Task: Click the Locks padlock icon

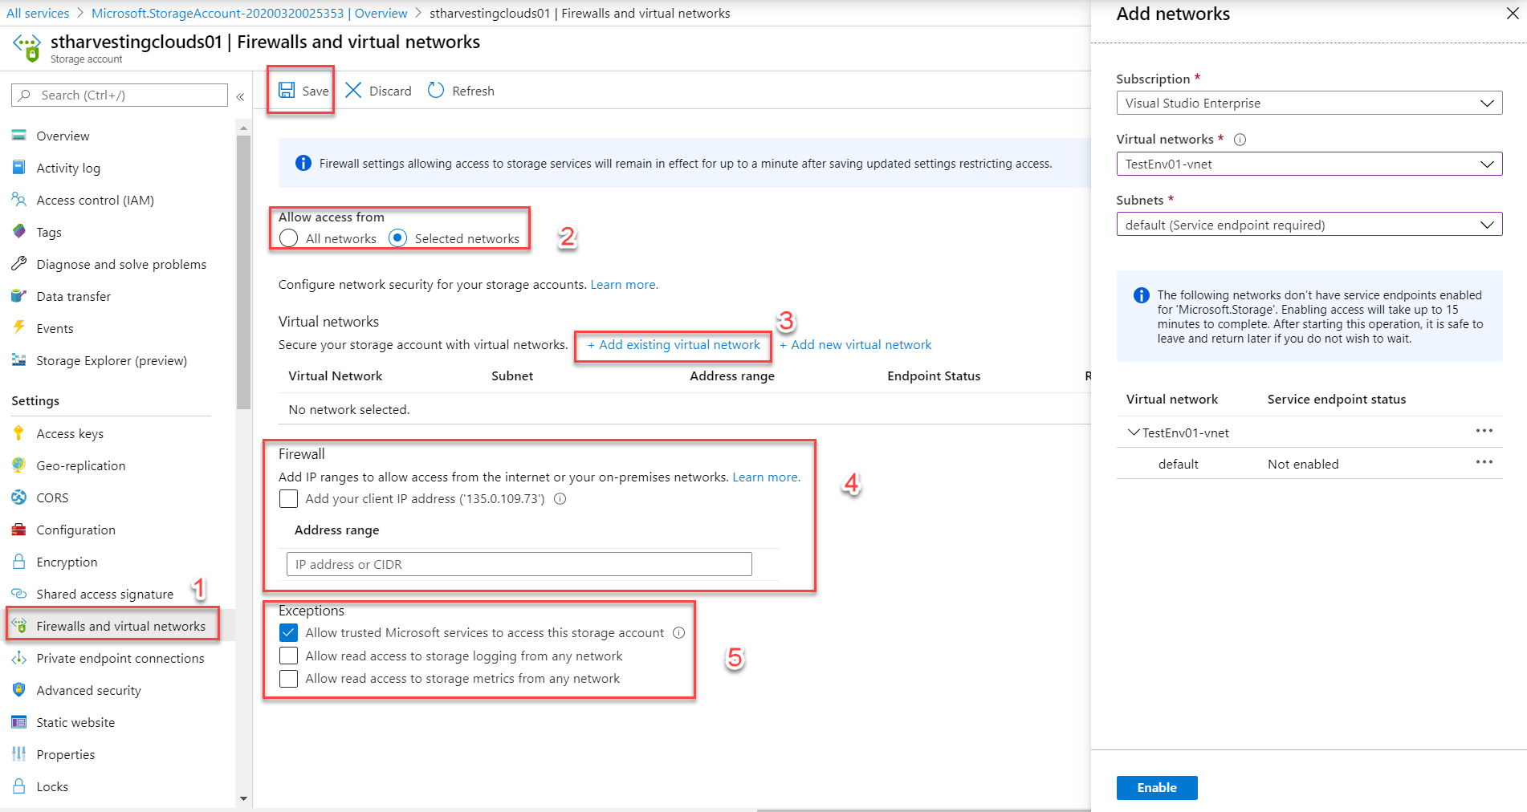Action: (19, 786)
